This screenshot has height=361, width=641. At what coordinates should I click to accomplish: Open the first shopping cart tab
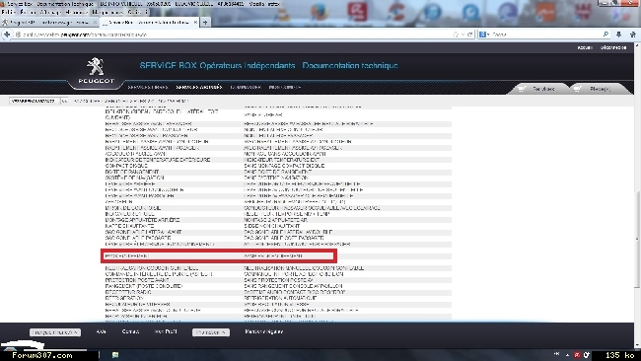tap(537, 89)
